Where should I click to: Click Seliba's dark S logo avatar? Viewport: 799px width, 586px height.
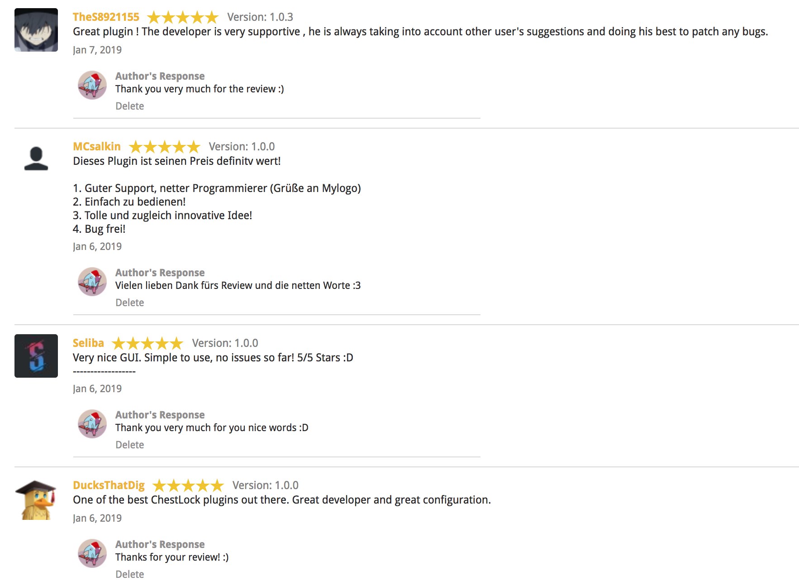[36, 356]
